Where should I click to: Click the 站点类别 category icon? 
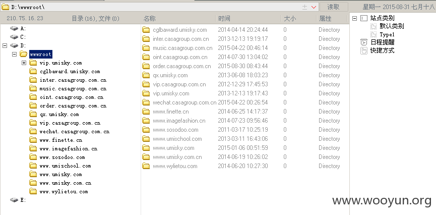tap(364, 18)
